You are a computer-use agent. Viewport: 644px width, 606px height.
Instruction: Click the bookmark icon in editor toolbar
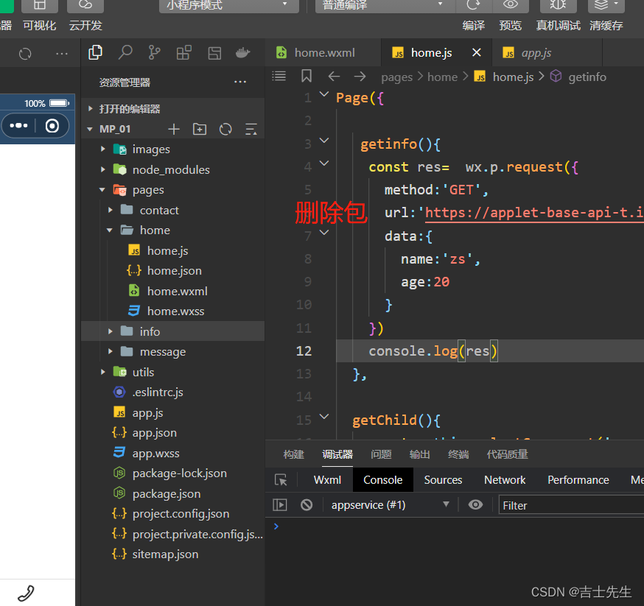tap(307, 76)
